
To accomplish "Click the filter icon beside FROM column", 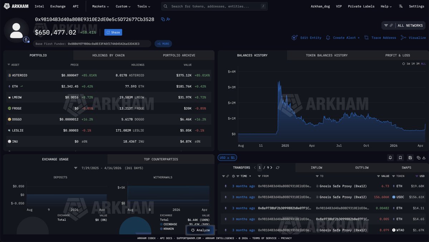I will 259,176.
